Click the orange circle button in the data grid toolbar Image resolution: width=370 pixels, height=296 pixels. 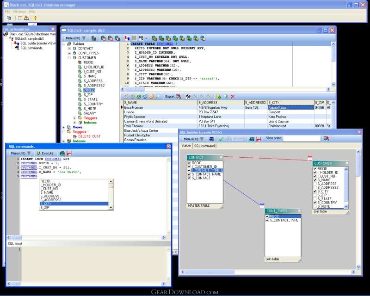(151, 96)
